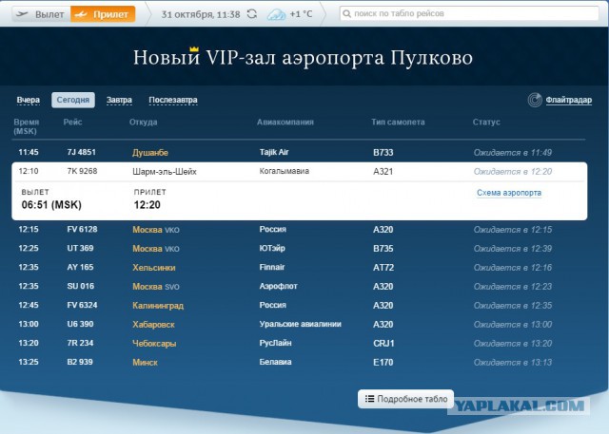Click the Tajik Air airline cell
This screenshot has width=609, height=434.
[274, 152]
